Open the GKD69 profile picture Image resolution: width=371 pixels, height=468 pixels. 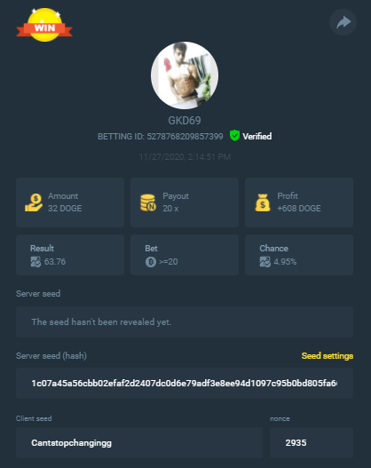(x=185, y=75)
